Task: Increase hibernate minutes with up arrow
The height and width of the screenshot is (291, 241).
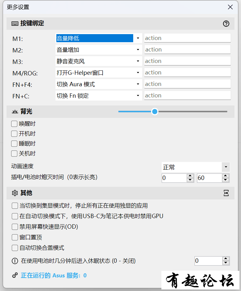Action: tap(226, 259)
